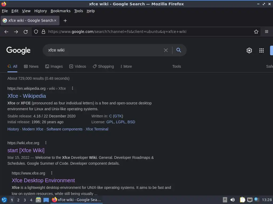Open the Xfce Desktop Environment result
The width and height of the screenshot is (273, 204).
tap(43, 180)
